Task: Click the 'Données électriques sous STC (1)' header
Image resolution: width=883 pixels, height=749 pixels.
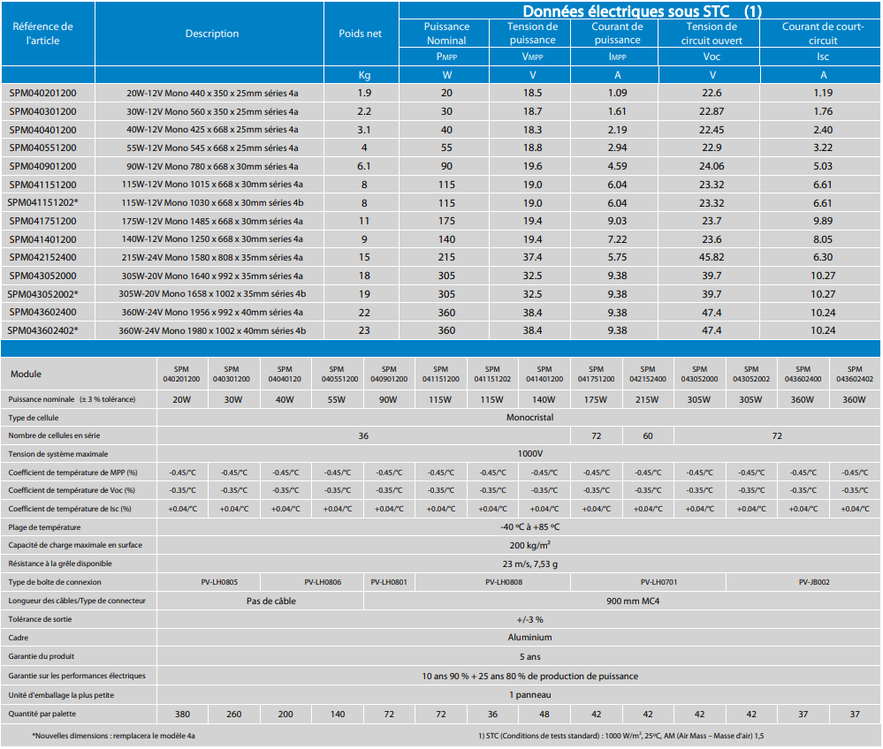Action: (642, 11)
